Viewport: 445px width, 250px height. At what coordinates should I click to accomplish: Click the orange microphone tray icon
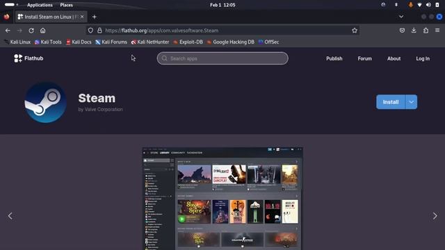coord(410,5)
